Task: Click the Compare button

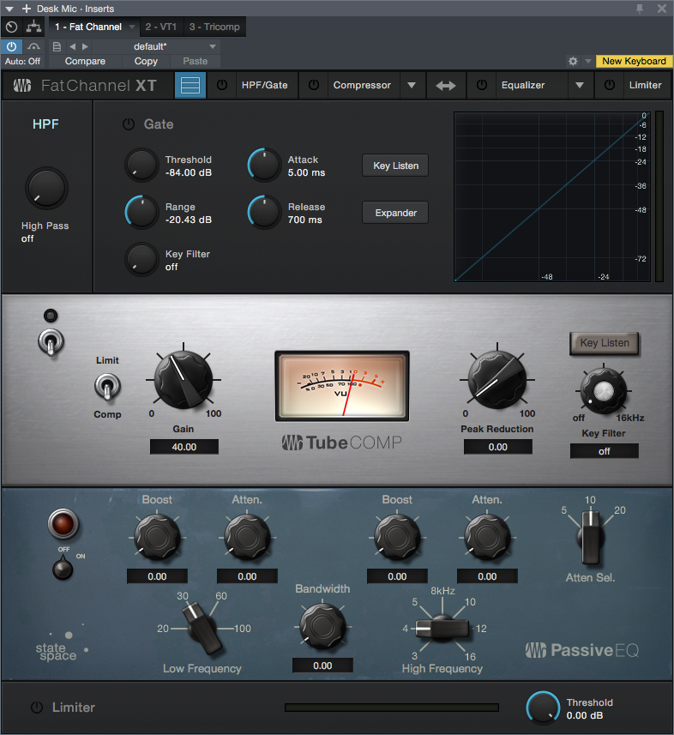Action: point(85,62)
